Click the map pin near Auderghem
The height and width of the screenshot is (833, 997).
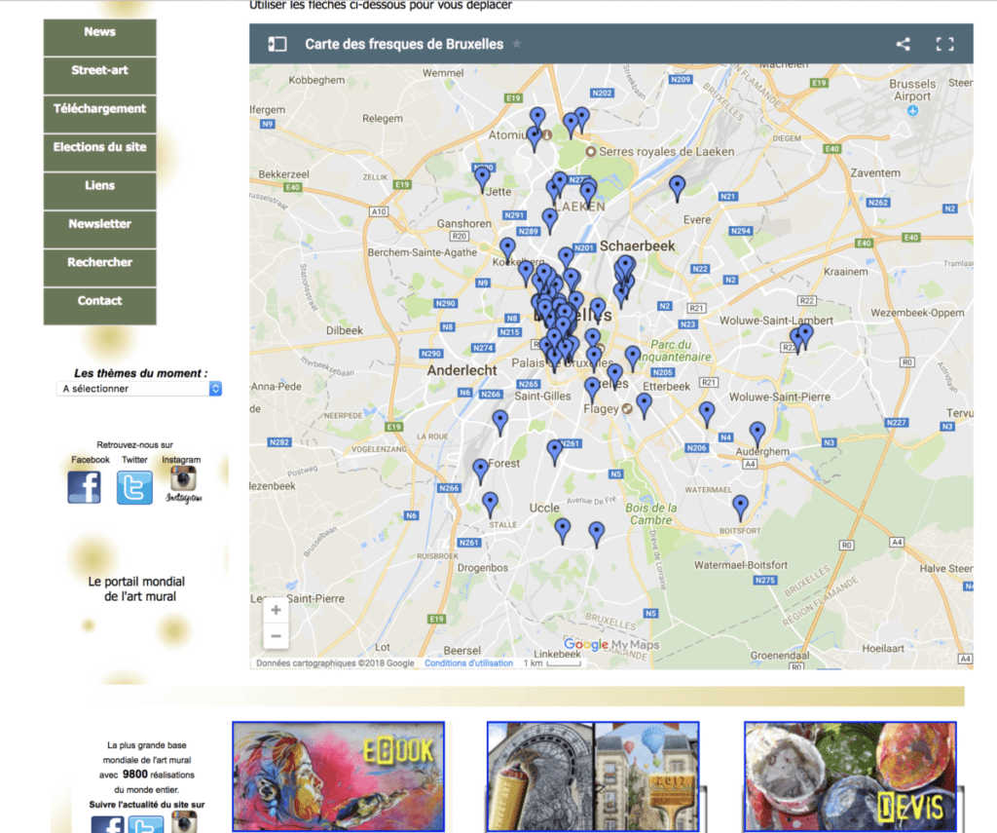[x=757, y=433]
